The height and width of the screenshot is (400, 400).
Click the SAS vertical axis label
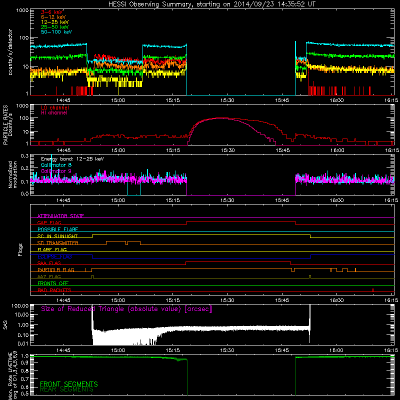click(5, 325)
